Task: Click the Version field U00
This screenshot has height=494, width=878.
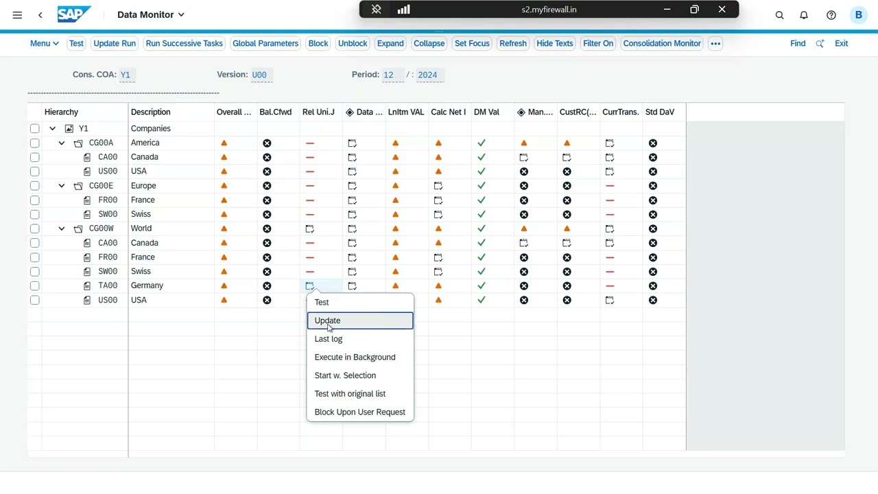Action: (x=261, y=75)
